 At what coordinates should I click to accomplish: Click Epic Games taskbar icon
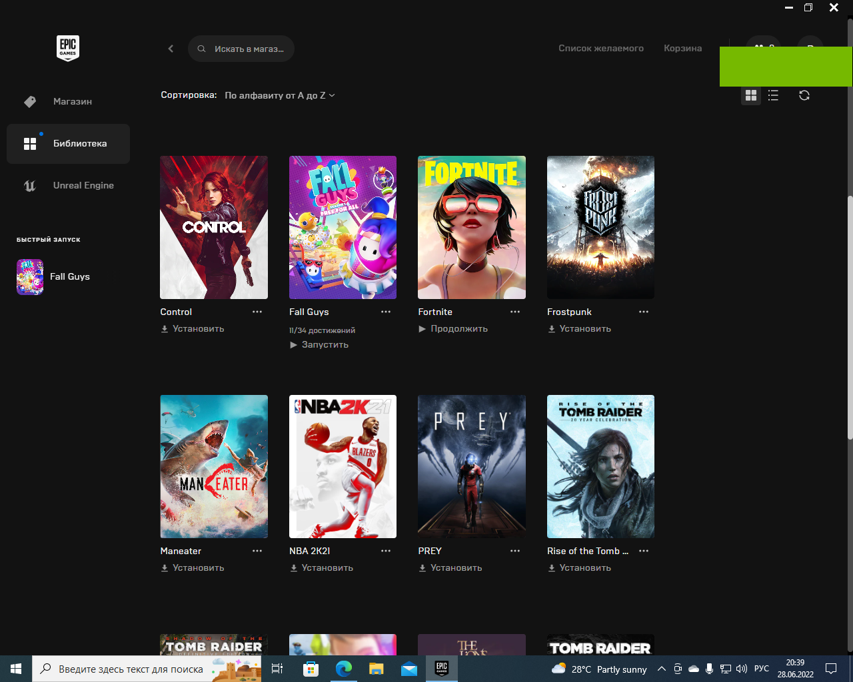(441, 669)
